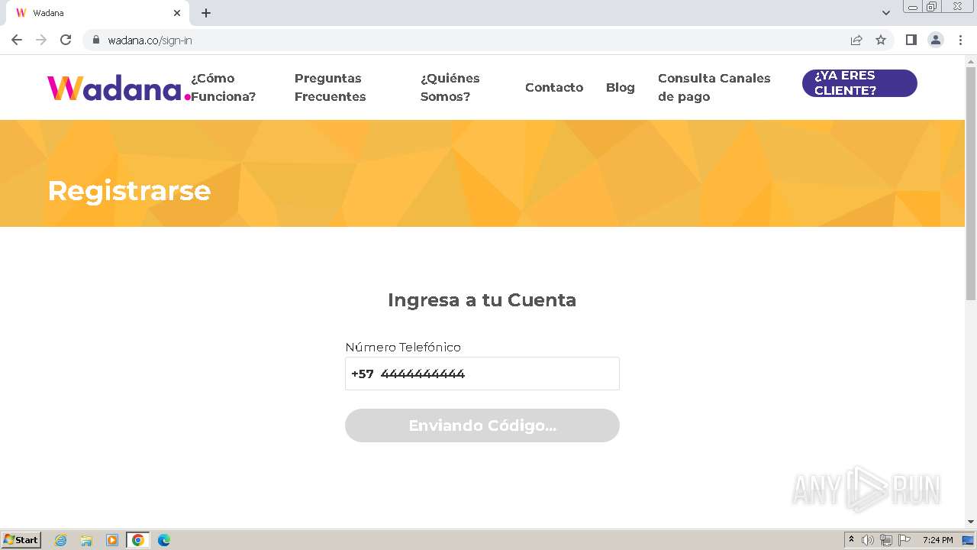
Task: Open a new browser tab
Action: 206,13
